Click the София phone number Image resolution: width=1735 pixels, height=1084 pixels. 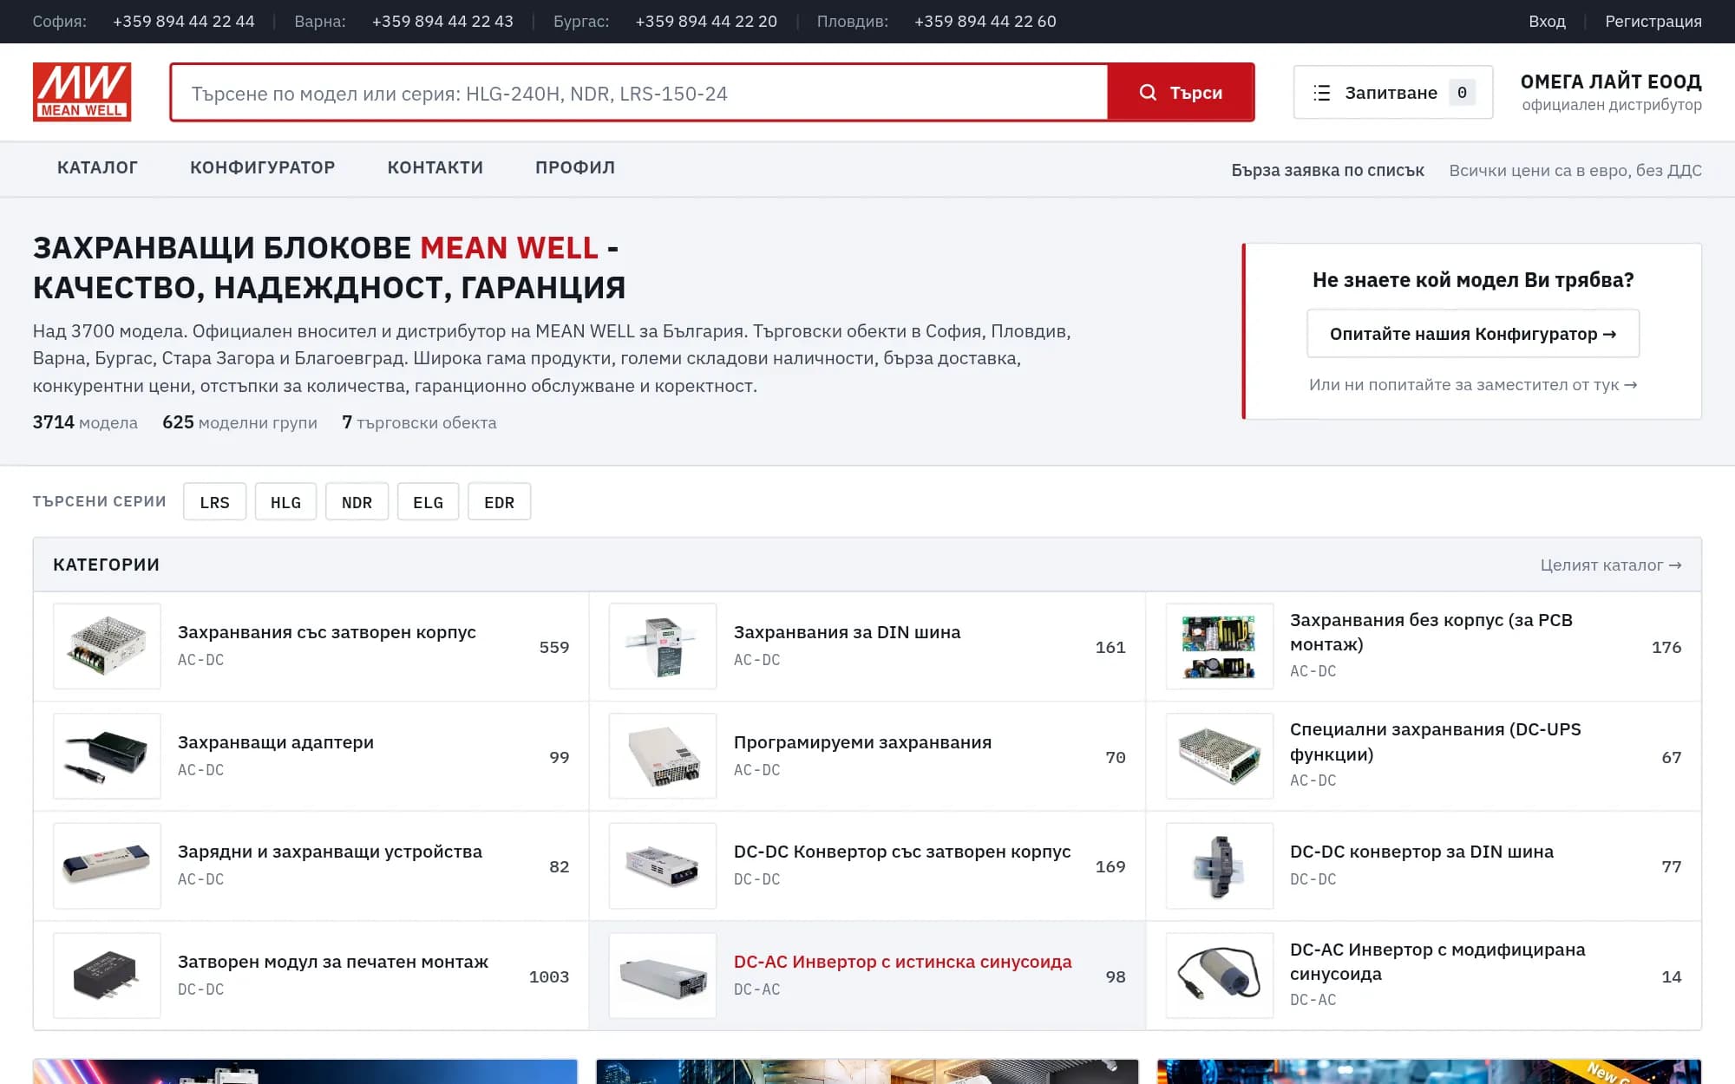[184, 22]
